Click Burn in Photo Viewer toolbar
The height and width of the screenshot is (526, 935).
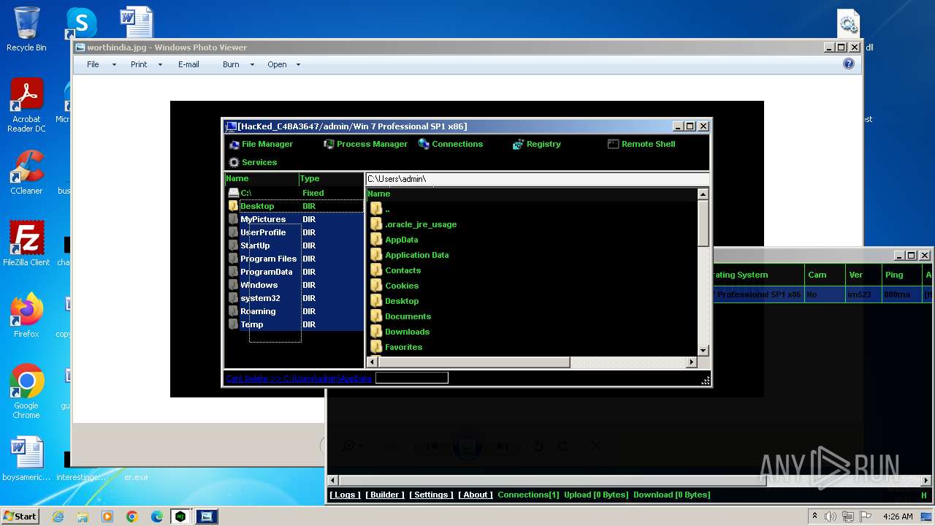[x=231, y=64]
